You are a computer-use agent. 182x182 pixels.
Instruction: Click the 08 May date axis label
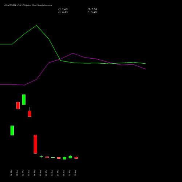point(11,173)
